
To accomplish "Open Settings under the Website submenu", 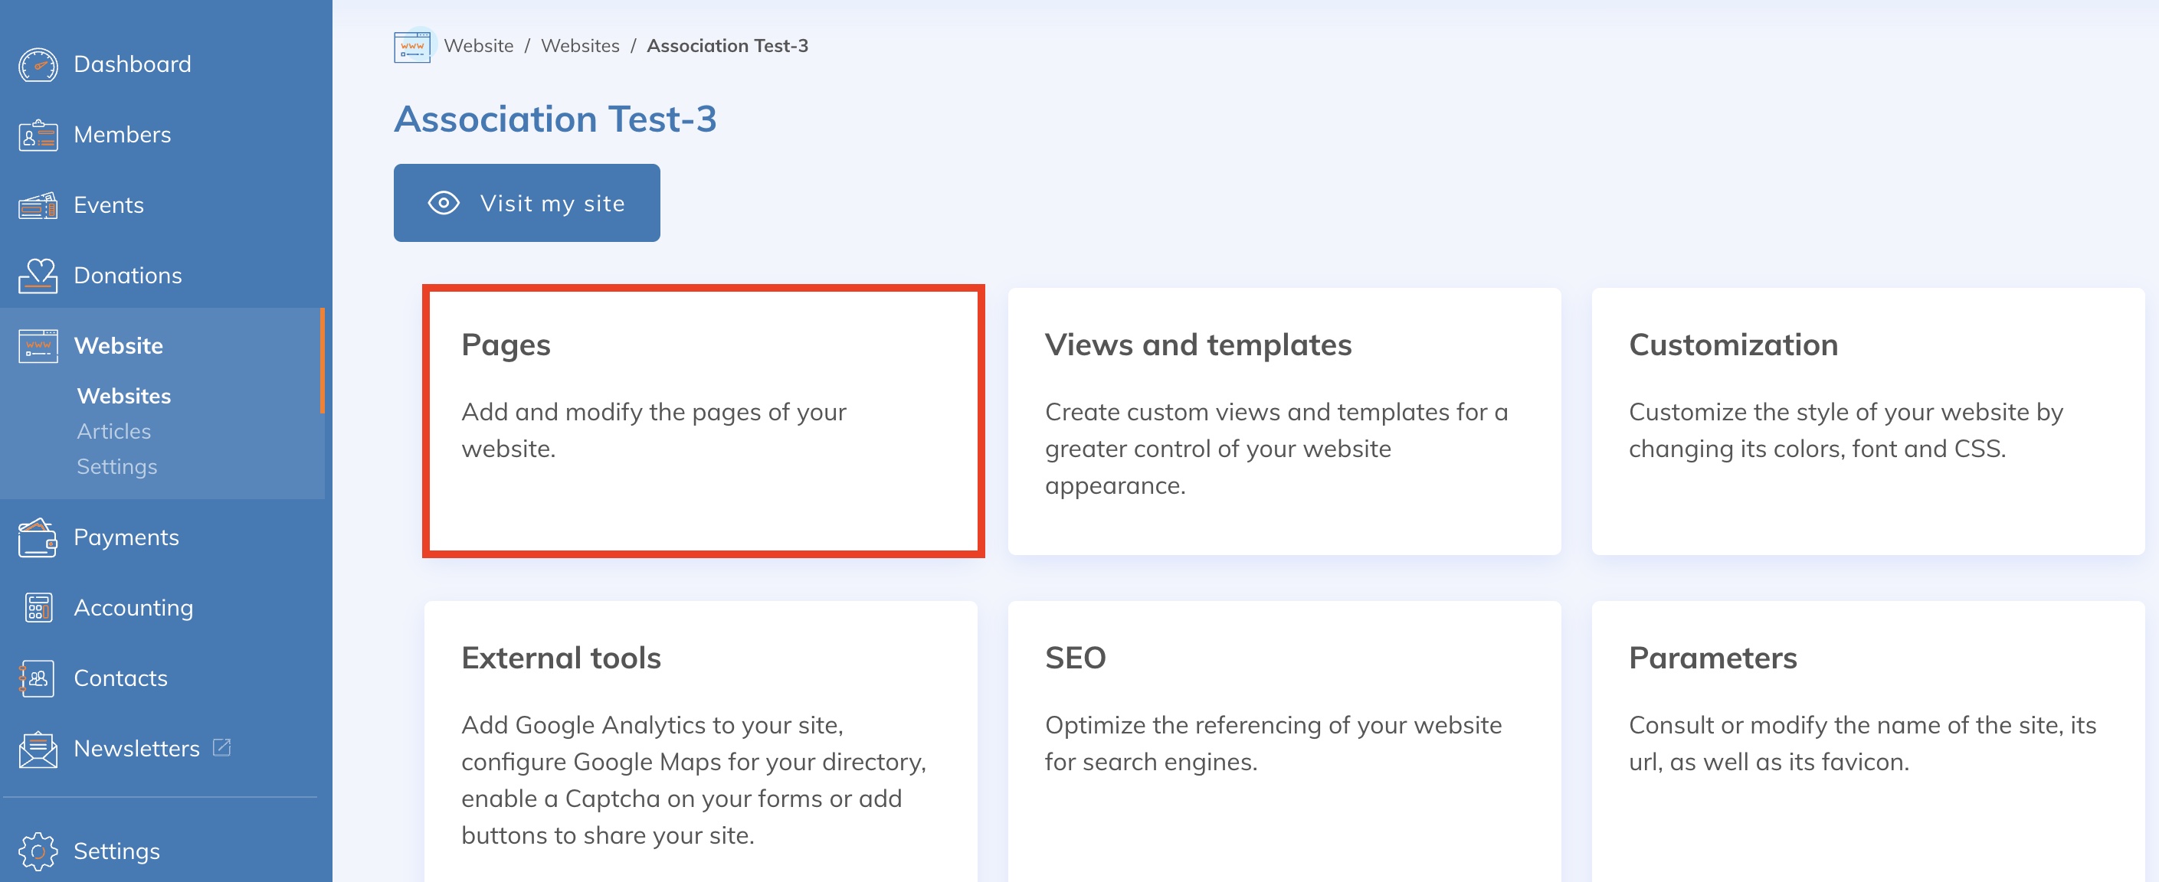I will tap(116, 466).
